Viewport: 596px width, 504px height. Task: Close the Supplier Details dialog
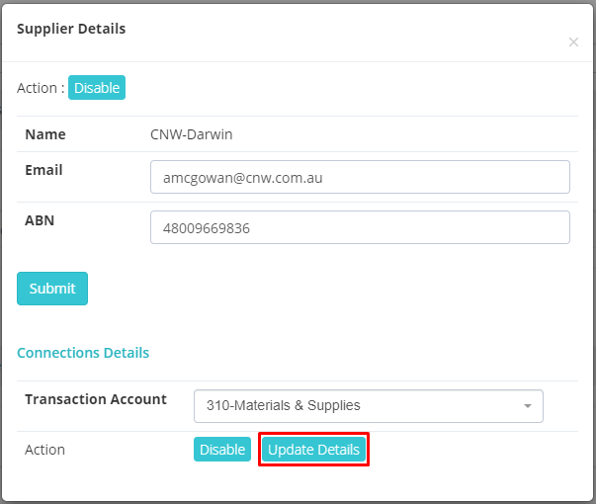573,42
